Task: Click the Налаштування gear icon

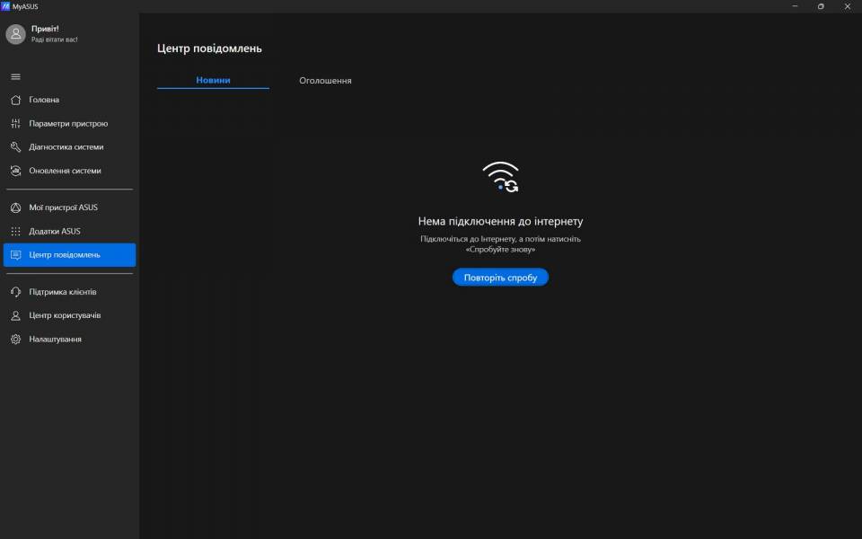Action: 15,339
